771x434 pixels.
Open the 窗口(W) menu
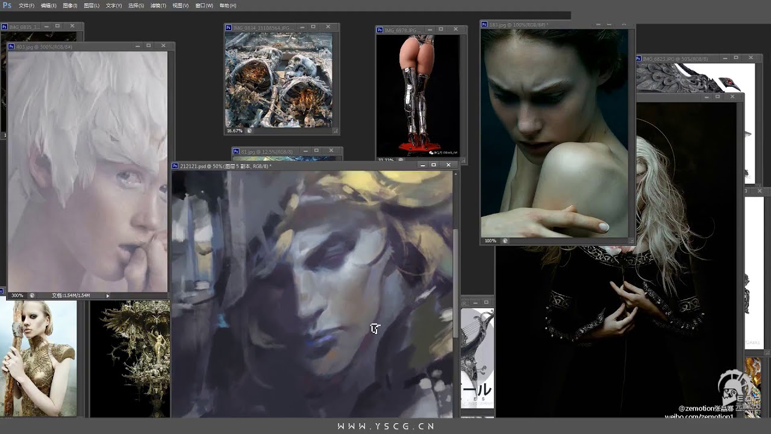[204, 5]
